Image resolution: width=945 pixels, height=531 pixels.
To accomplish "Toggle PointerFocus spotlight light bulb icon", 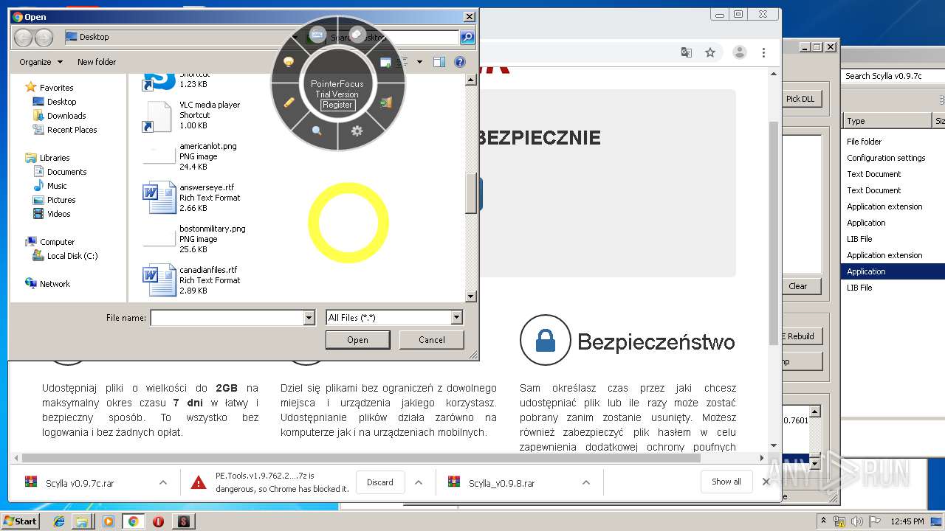I will (x=289, y=62).
